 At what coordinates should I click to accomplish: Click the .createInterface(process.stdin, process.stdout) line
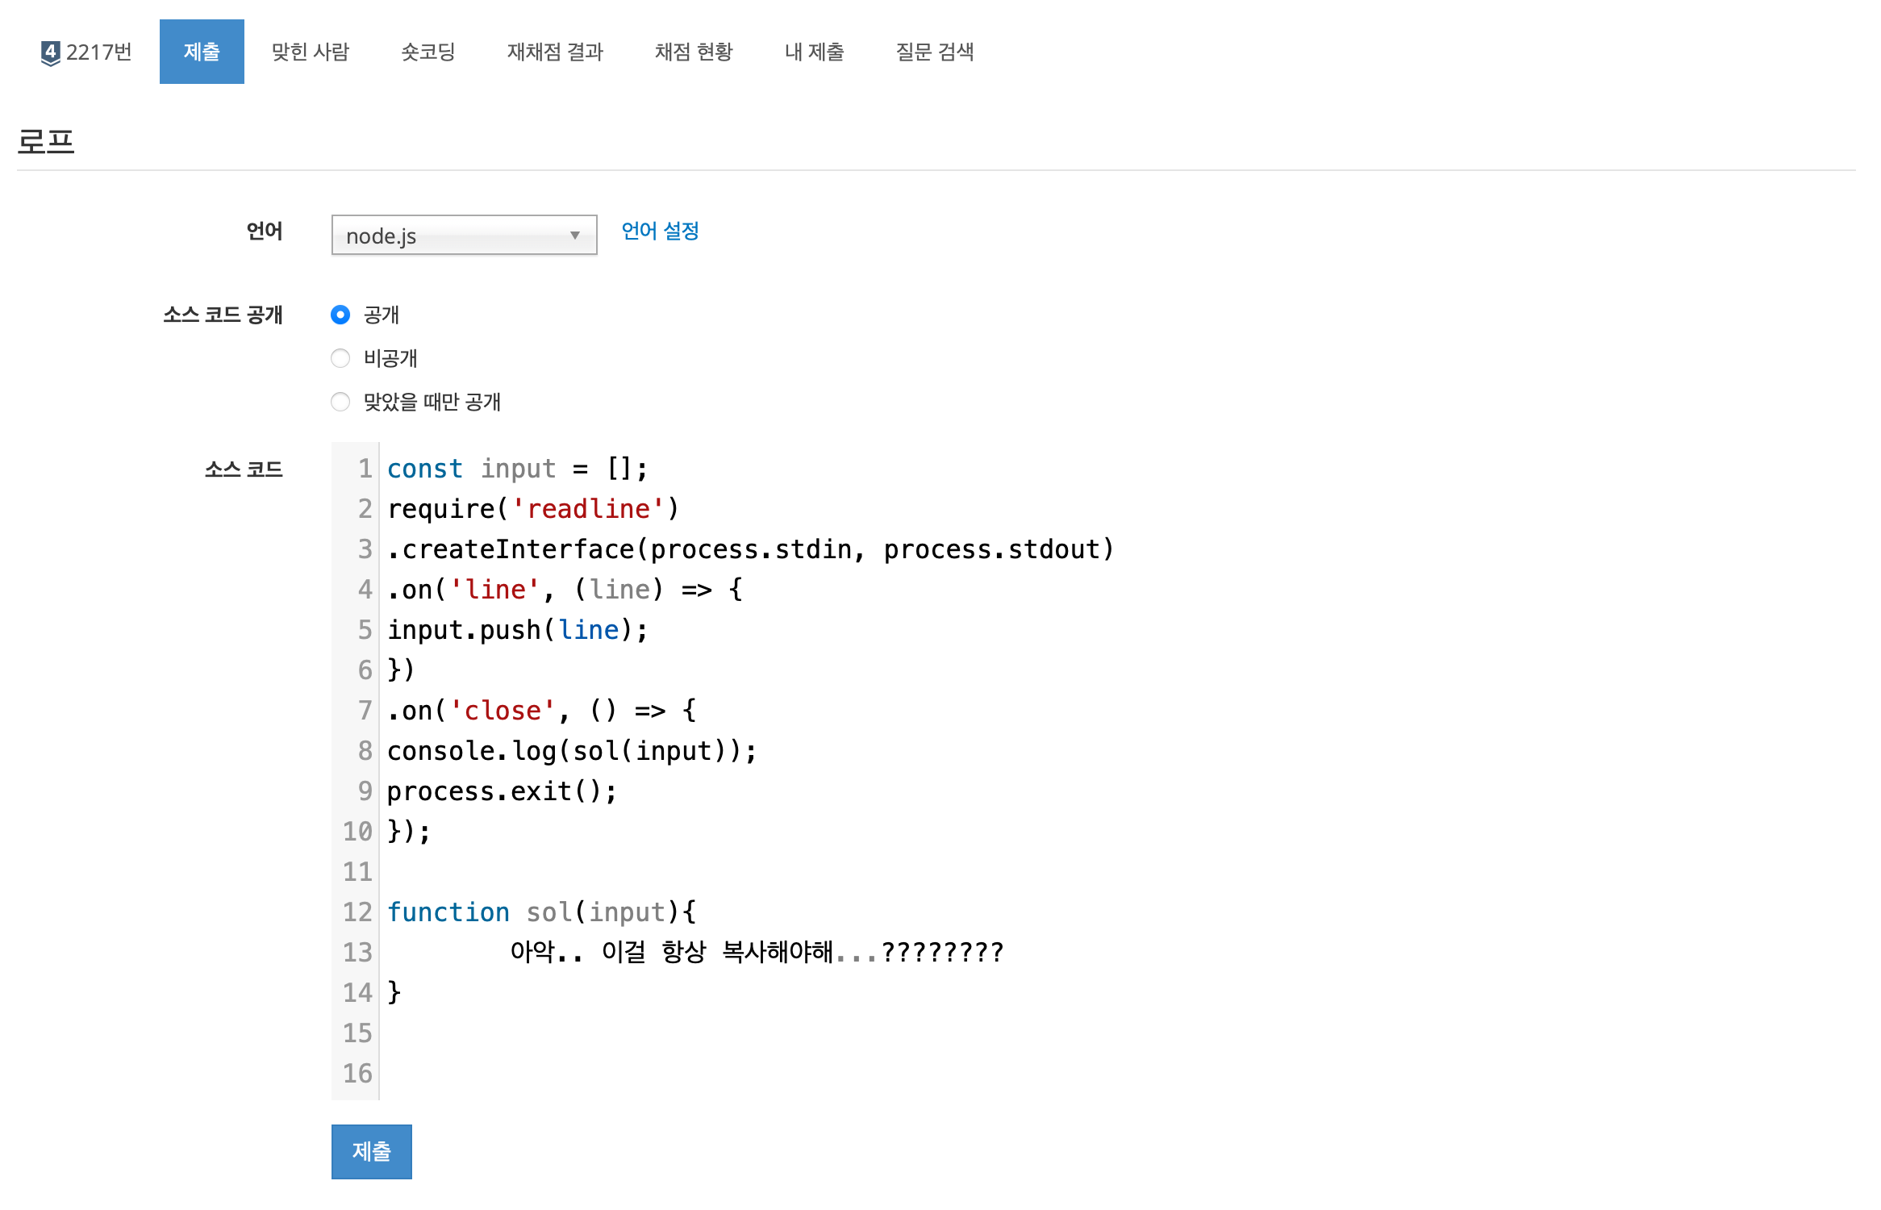750,549
